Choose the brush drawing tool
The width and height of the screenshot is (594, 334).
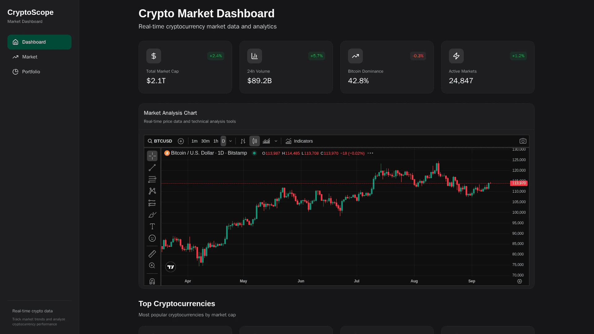152,215
